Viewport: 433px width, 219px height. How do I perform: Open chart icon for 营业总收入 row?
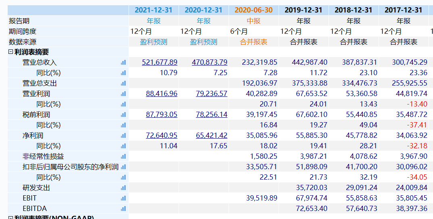point(123,62)
